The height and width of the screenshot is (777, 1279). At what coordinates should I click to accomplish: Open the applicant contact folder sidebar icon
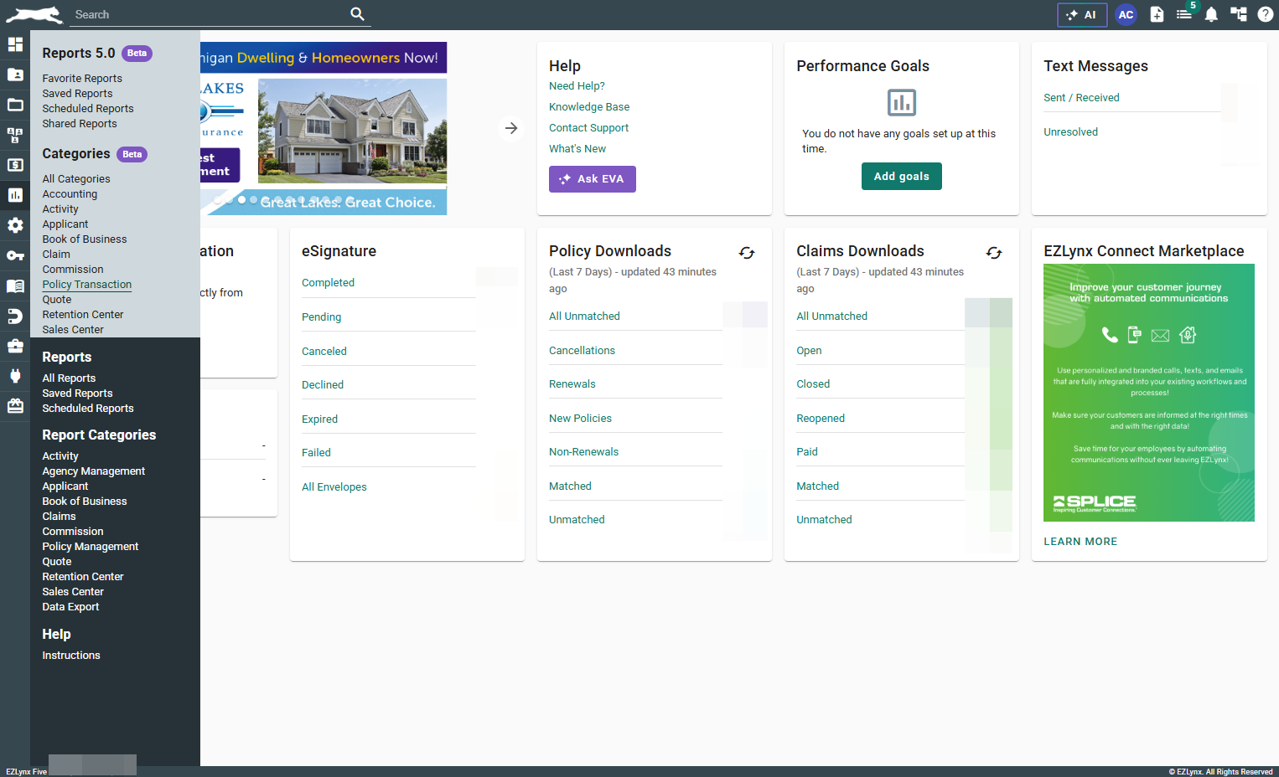click(x=15, y=75)
